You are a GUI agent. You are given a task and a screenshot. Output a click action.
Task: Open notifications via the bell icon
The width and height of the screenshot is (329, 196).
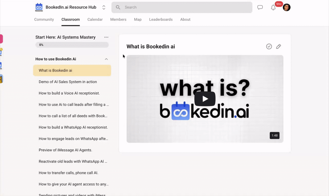pos(273,7)
